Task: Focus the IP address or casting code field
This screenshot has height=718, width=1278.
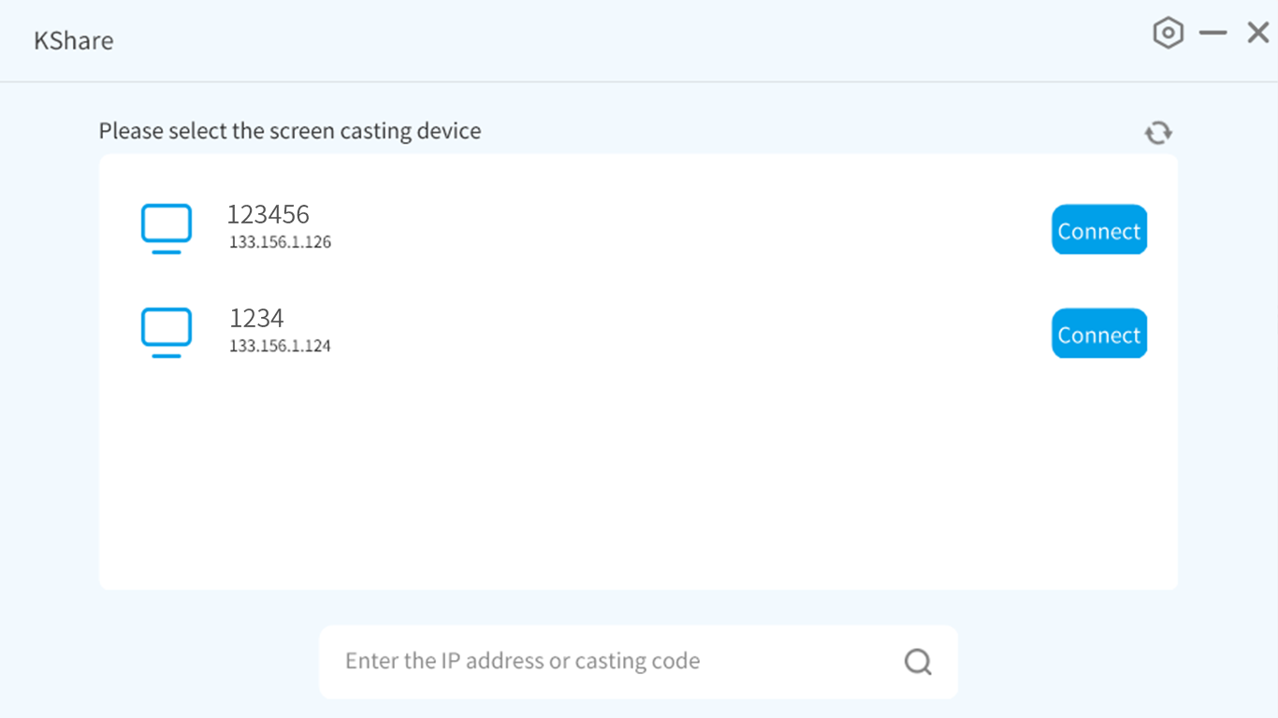Action: [x=608, y=662]
